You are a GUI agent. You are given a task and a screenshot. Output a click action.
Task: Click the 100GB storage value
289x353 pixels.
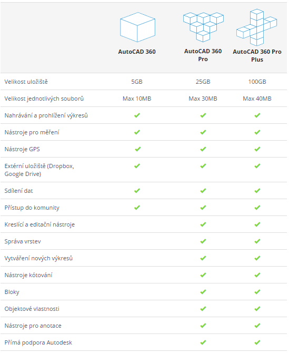(x=257, y=82)
